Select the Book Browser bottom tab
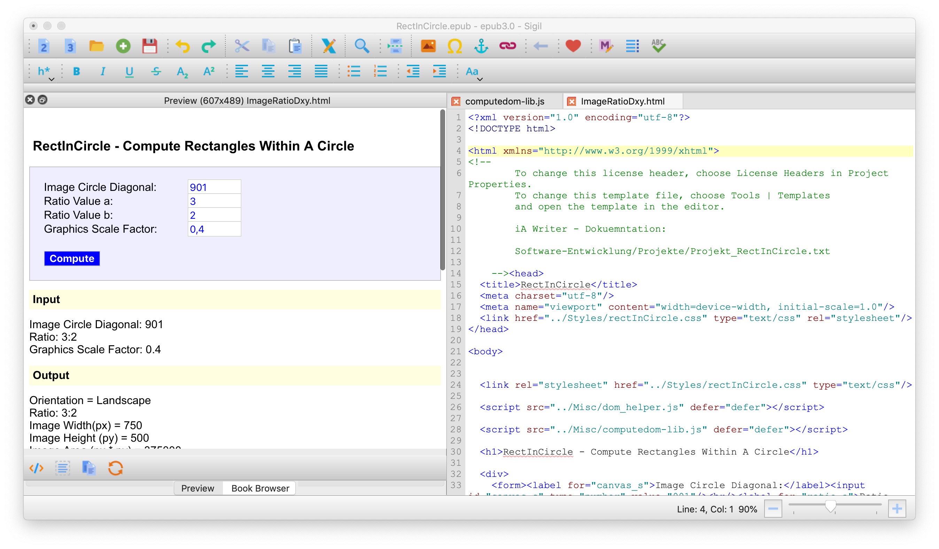 point(260,488)
